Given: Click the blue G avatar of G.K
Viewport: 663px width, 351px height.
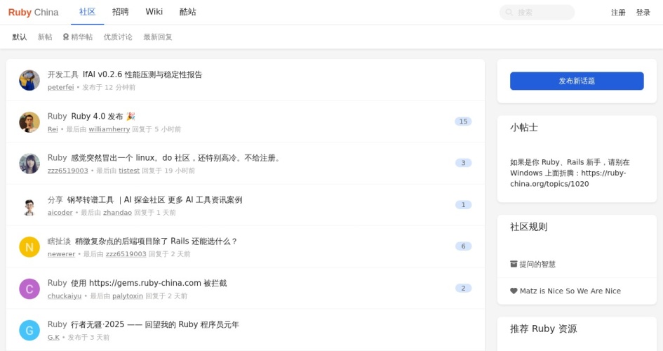Looking at the screenshot, I should 29,330.
